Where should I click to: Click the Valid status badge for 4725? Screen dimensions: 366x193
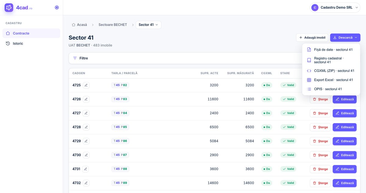click(288, 85)
